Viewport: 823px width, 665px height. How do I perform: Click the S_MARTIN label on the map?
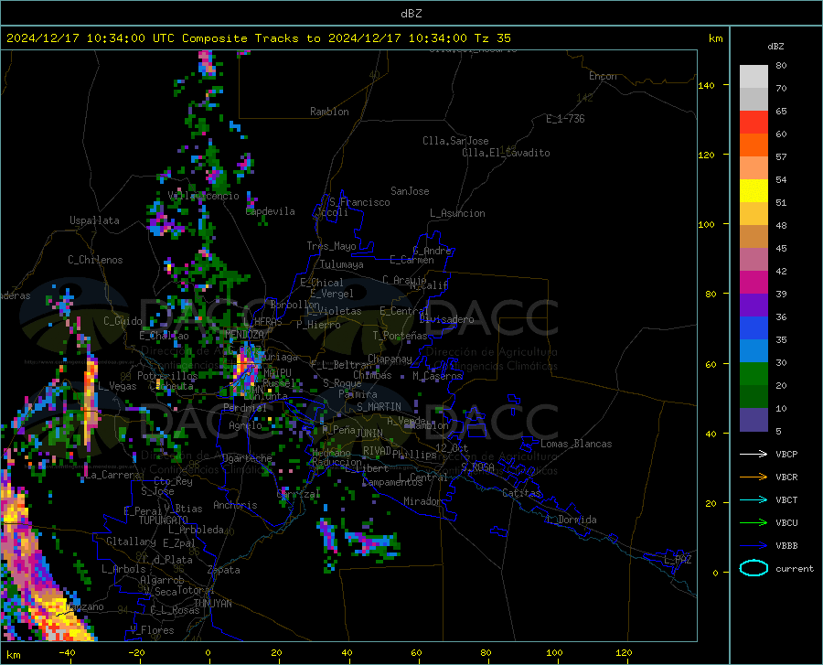click(x=379, y=407)
